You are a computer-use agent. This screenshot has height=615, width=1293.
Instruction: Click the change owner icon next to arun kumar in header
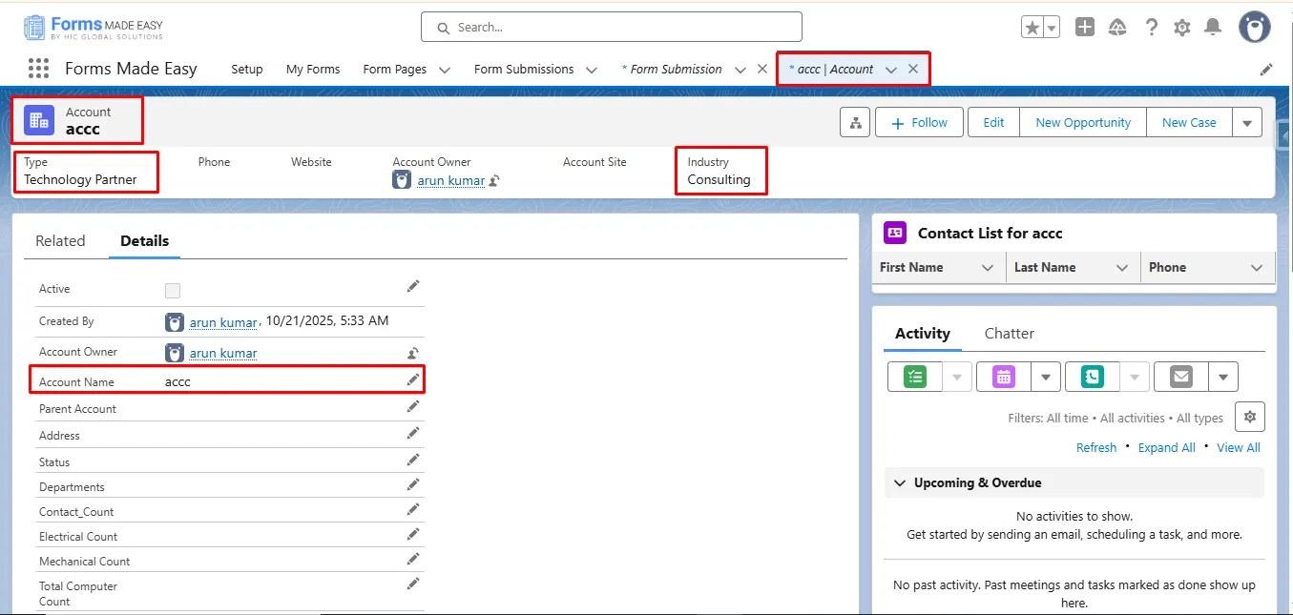click(494, 180)
